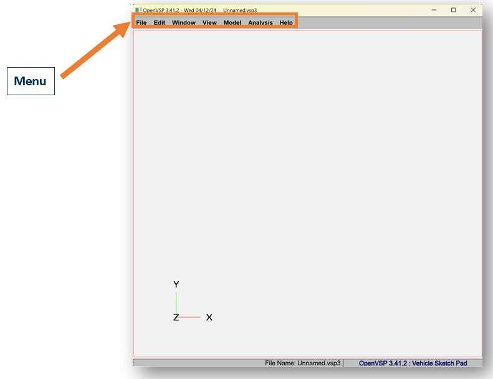Click the red X axis line
The width and height of the screenshot is (493, 379).
[190, 317]
